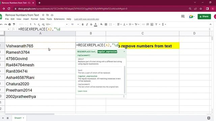Format as percent icon
Image resolution: width=216 pixels, height=121 pixels.
[35, 25]
